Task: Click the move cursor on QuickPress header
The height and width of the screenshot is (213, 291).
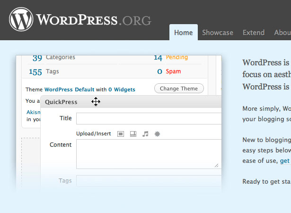Action: [96, 102]
